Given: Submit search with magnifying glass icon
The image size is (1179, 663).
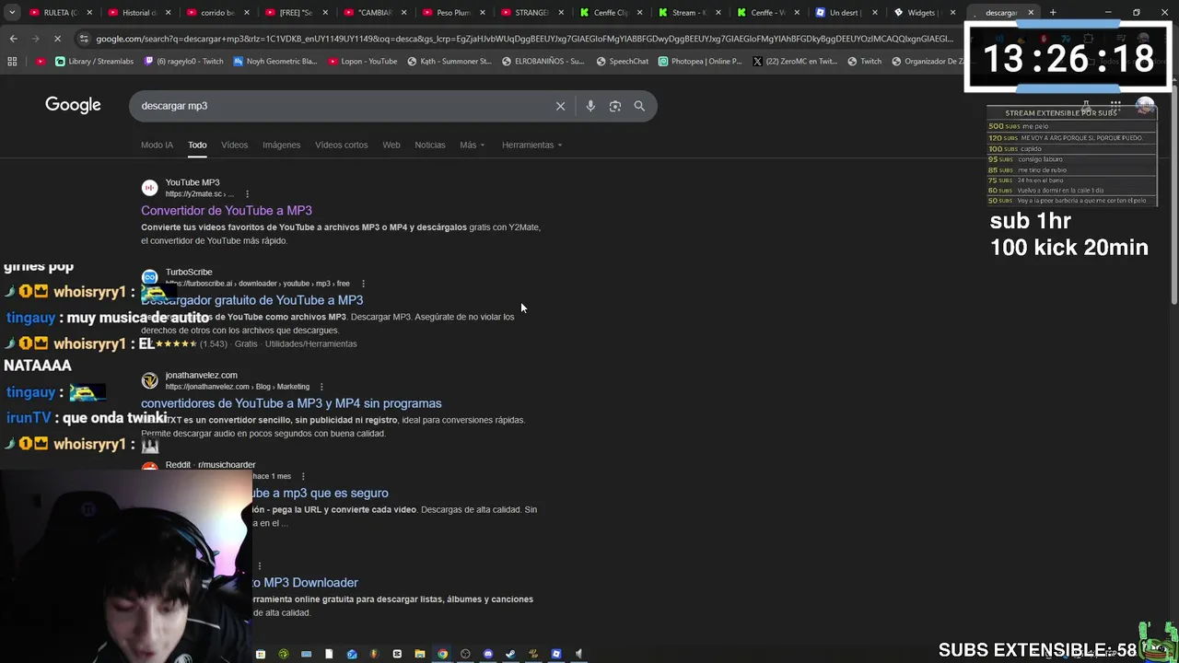Looking at the screenshot, I should [x=639, y=106].
